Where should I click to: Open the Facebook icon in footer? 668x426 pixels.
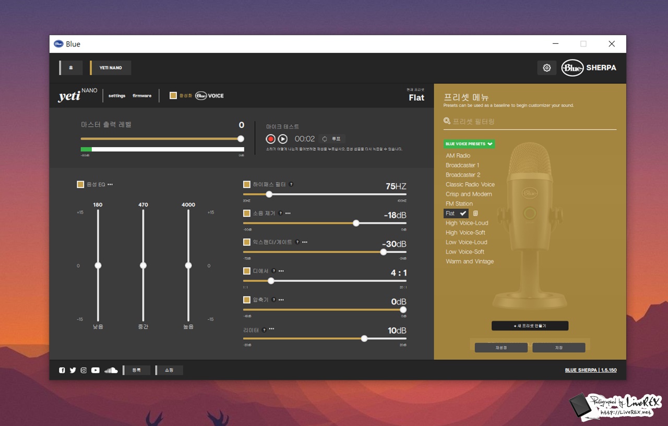[x=62, y=370]
